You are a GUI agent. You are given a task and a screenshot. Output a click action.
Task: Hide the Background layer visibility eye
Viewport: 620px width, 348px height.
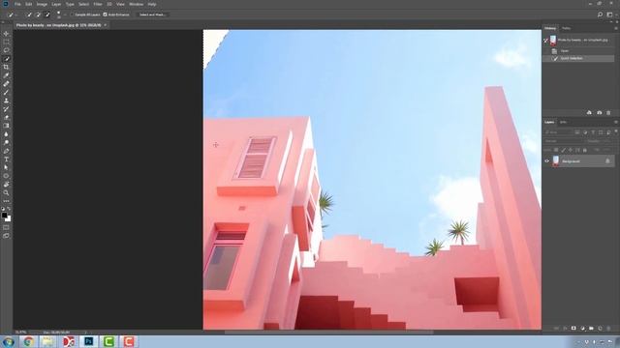click(546, 161)
